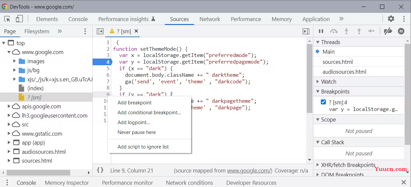Viewport: 411px width, 187px height.
Task: Expand the images folder
Action: click(x=15, y=61)
